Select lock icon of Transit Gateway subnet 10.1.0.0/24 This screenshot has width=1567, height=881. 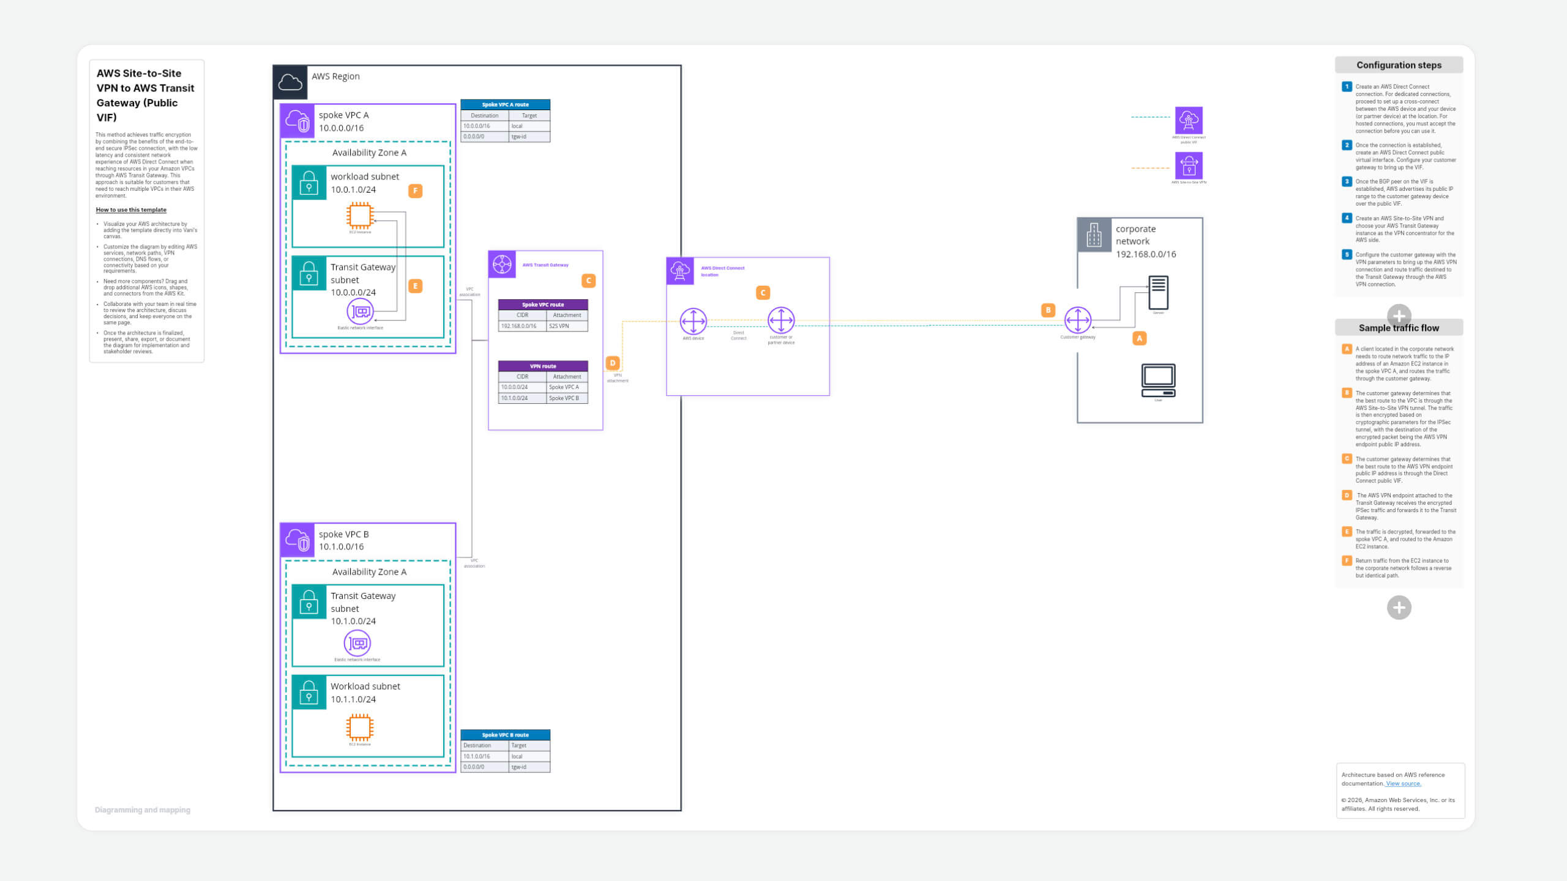pyautogui.click(x=309, y=602)
